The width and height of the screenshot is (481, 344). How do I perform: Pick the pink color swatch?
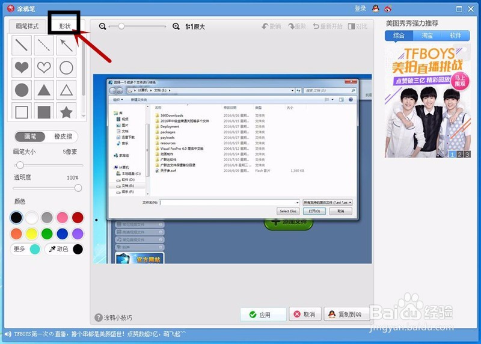pyautogui.click(x=63, y=218)
